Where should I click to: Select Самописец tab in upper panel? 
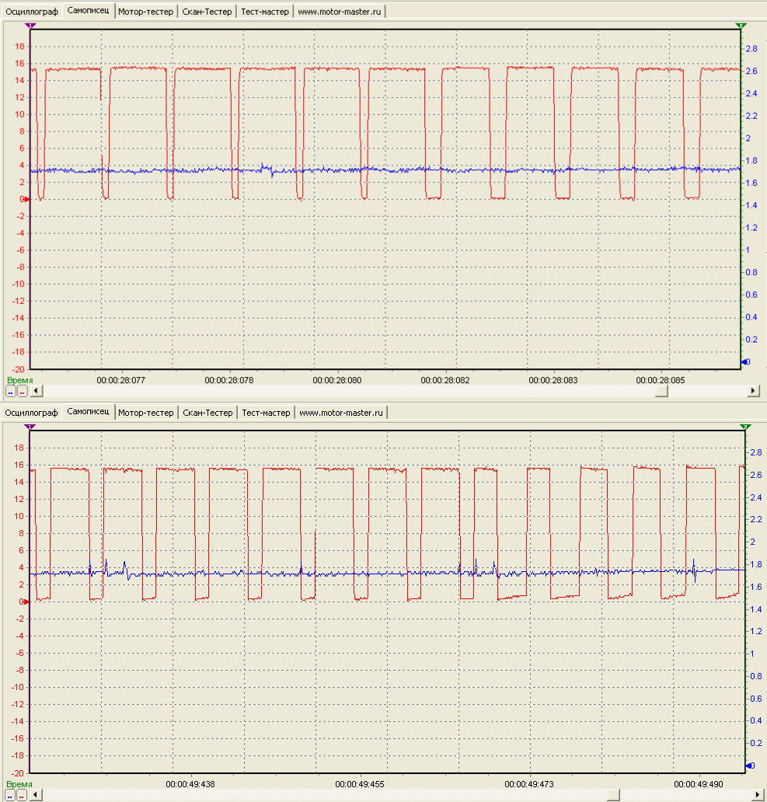[x=88, y=10]
